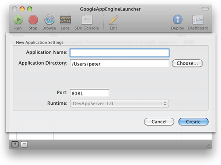Open the Runtime DevAppServer 1.0 dropdown
Screen dimensions: 221x165
(x=119, y=103)
